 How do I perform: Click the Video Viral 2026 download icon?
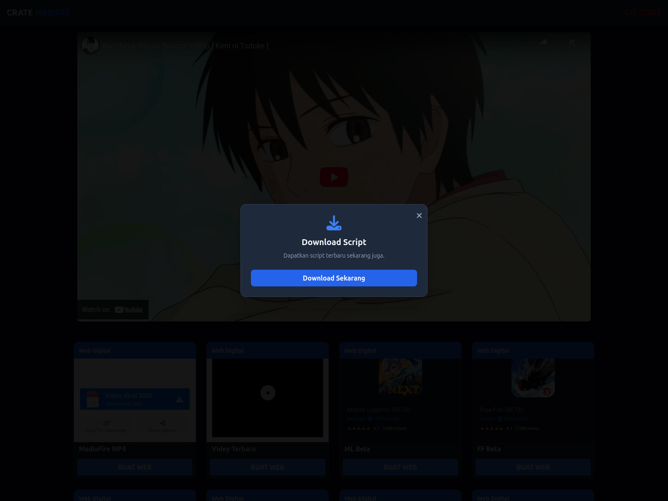point(180,399)
